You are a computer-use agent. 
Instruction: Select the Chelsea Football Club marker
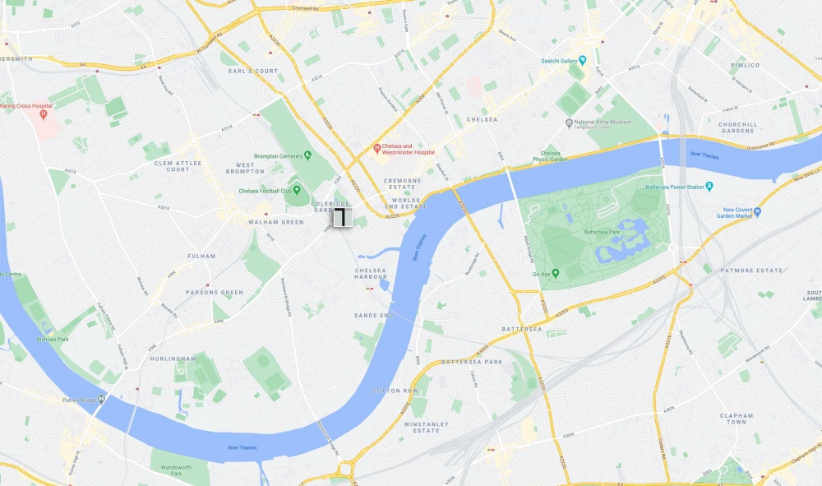click(x=298, y=190)
